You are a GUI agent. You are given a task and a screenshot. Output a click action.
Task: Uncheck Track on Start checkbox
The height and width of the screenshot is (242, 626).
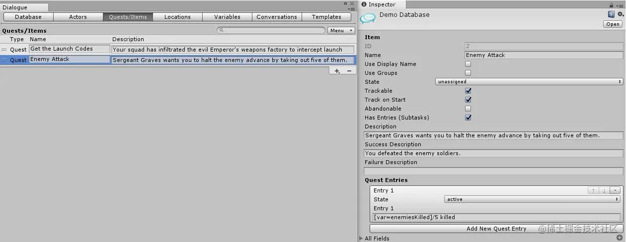468,100
